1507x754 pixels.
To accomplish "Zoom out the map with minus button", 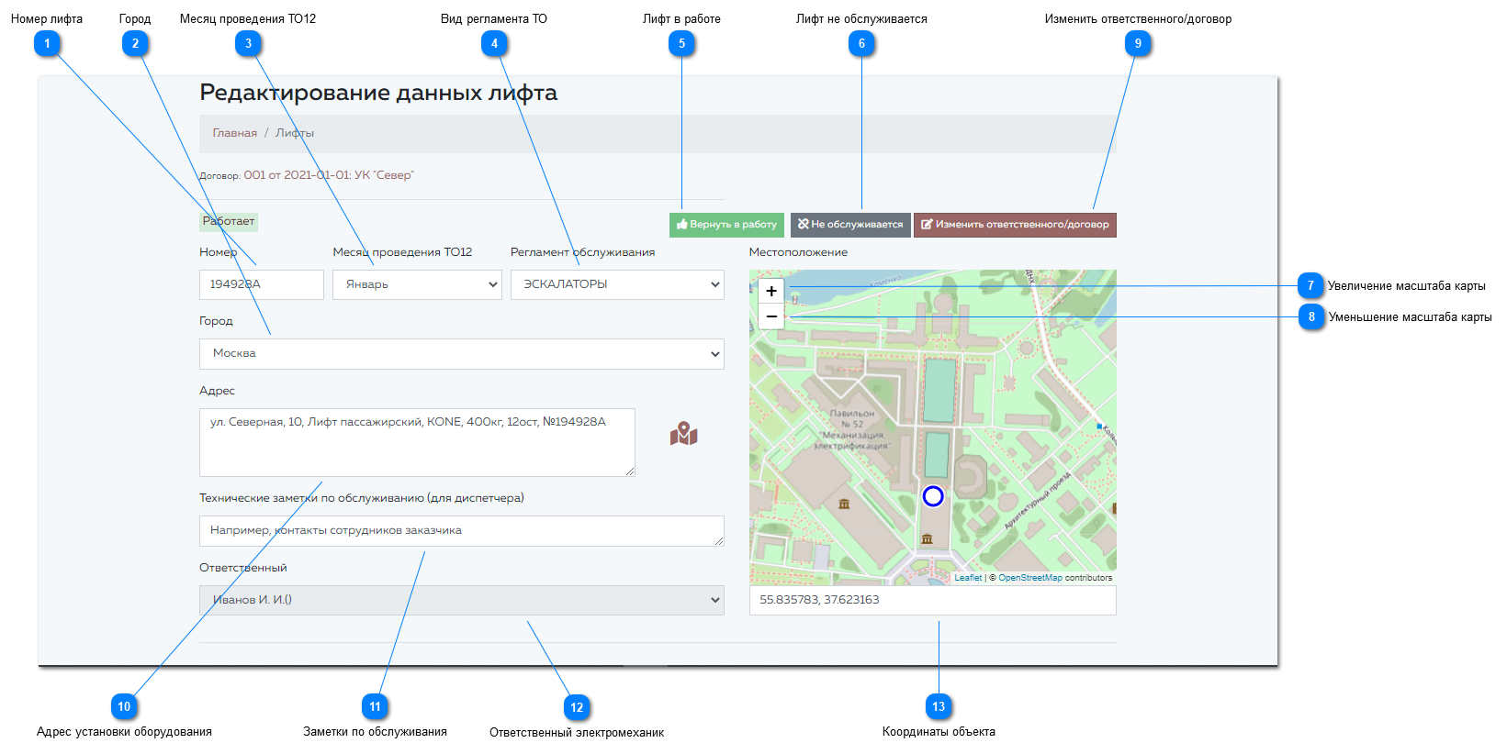I will [771, 316].
